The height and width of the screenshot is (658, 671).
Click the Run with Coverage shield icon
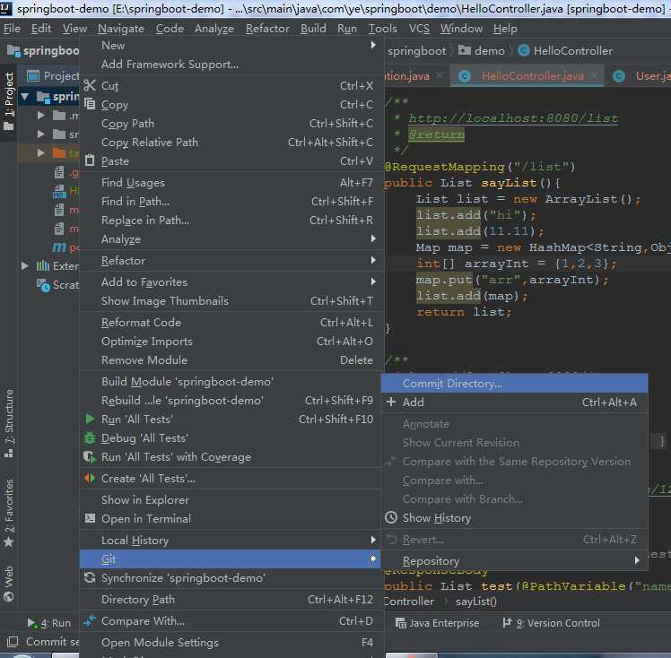click(x=90, y=456)
